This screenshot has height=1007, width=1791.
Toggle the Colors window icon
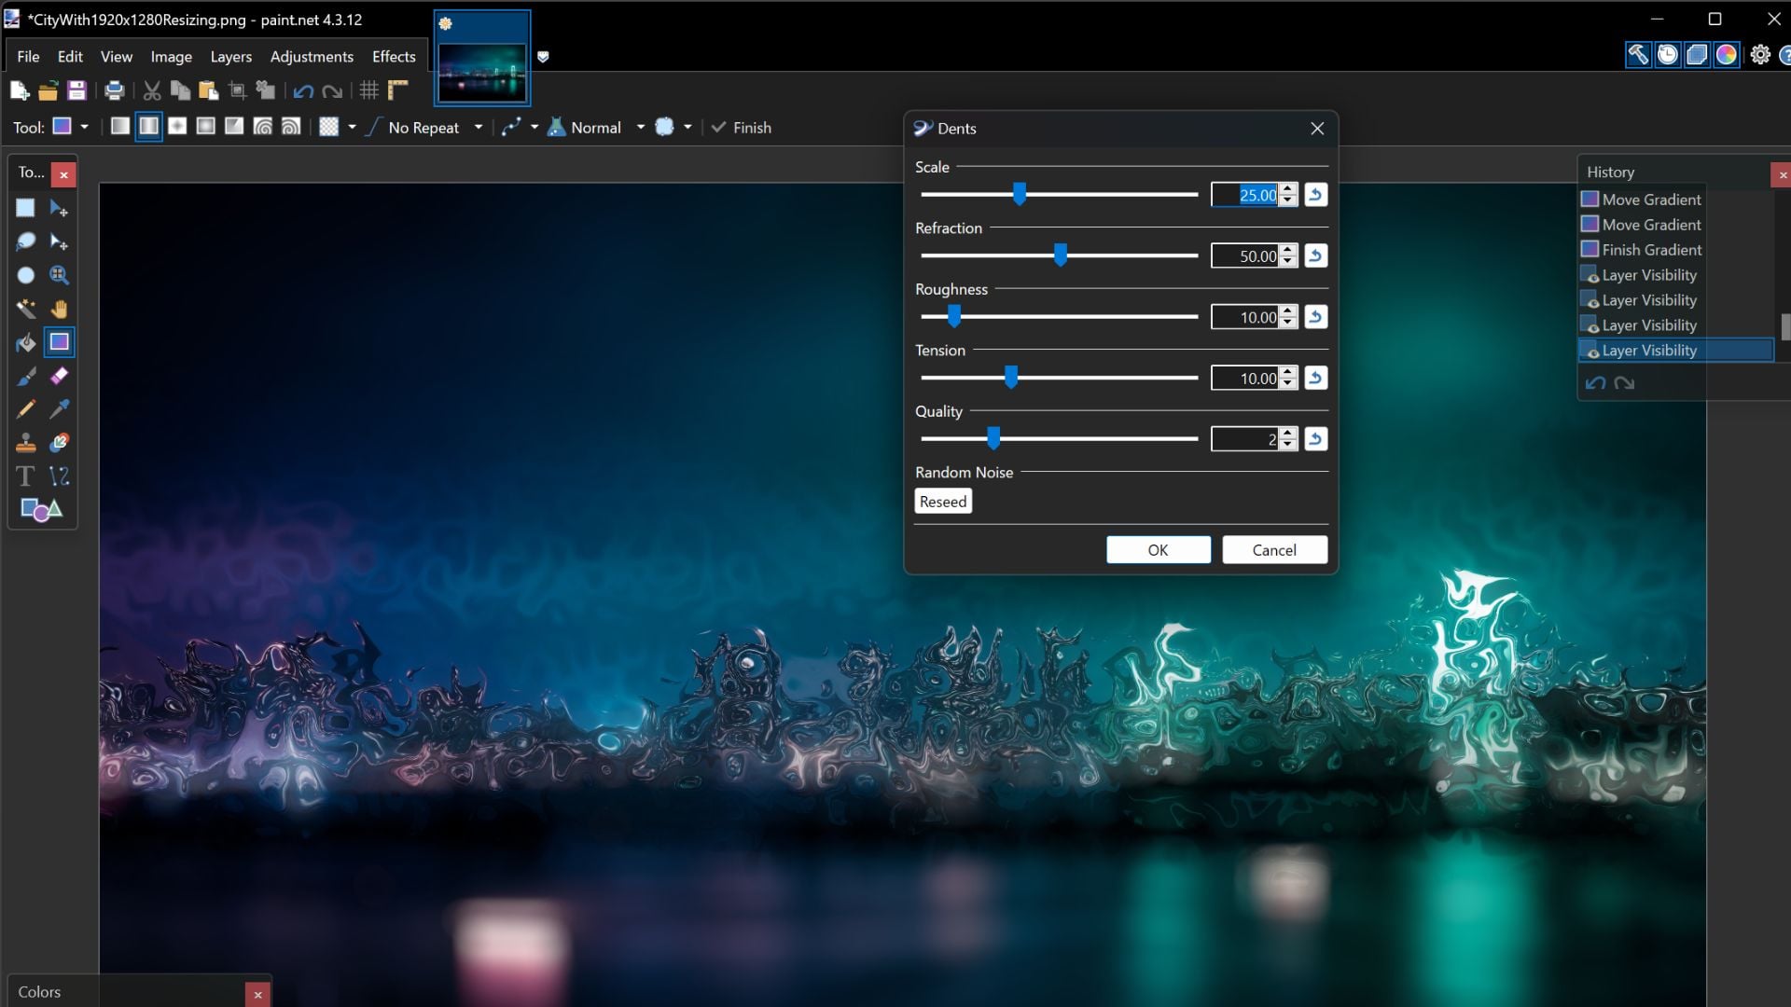pos(1727,55)
